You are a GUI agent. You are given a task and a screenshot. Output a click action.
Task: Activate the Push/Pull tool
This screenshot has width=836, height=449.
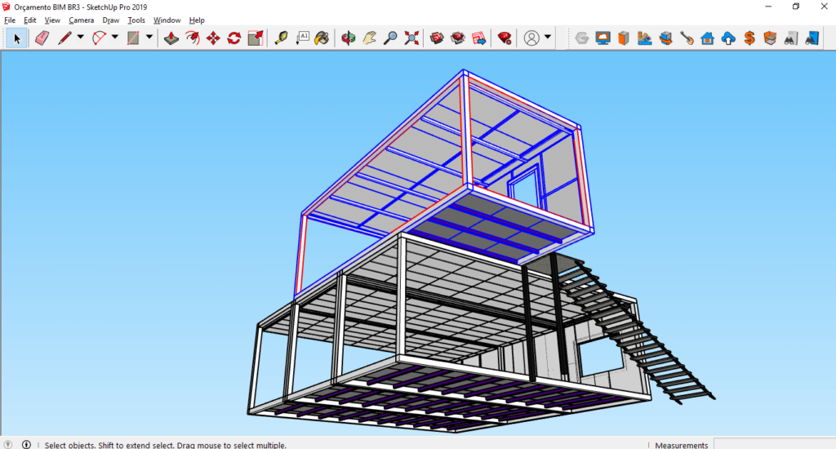[171, 38]
